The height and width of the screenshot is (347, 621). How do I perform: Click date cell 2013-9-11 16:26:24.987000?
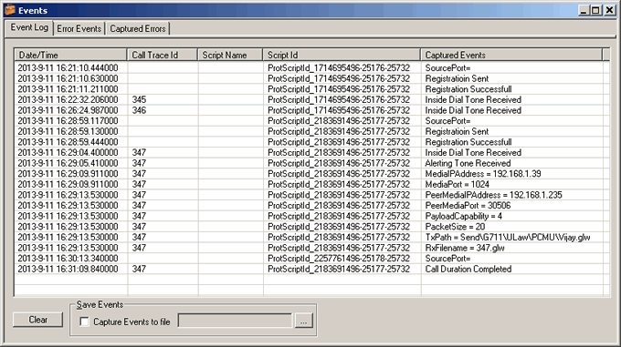68,110
